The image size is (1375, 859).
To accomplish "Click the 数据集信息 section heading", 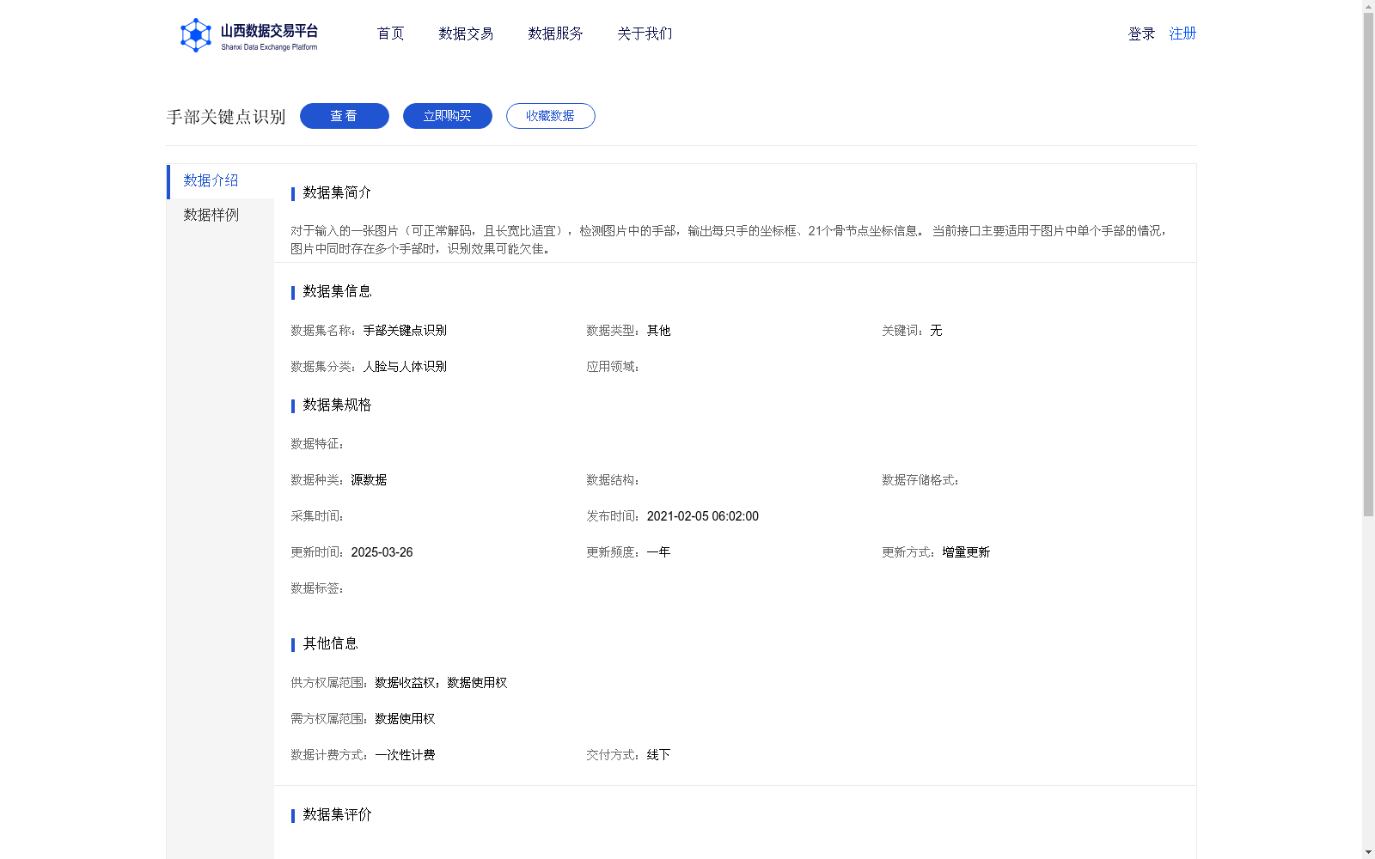I will 337,291.
